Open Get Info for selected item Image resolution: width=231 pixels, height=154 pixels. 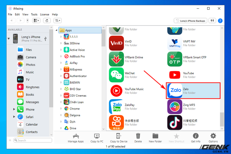click(x=196, y=138)
